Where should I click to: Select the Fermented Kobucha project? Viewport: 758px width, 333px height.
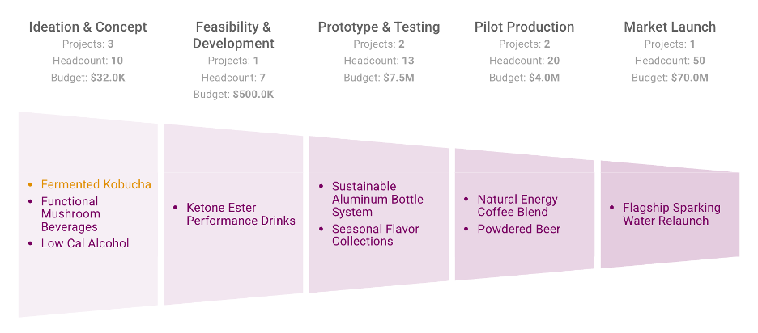pos(96,184)
